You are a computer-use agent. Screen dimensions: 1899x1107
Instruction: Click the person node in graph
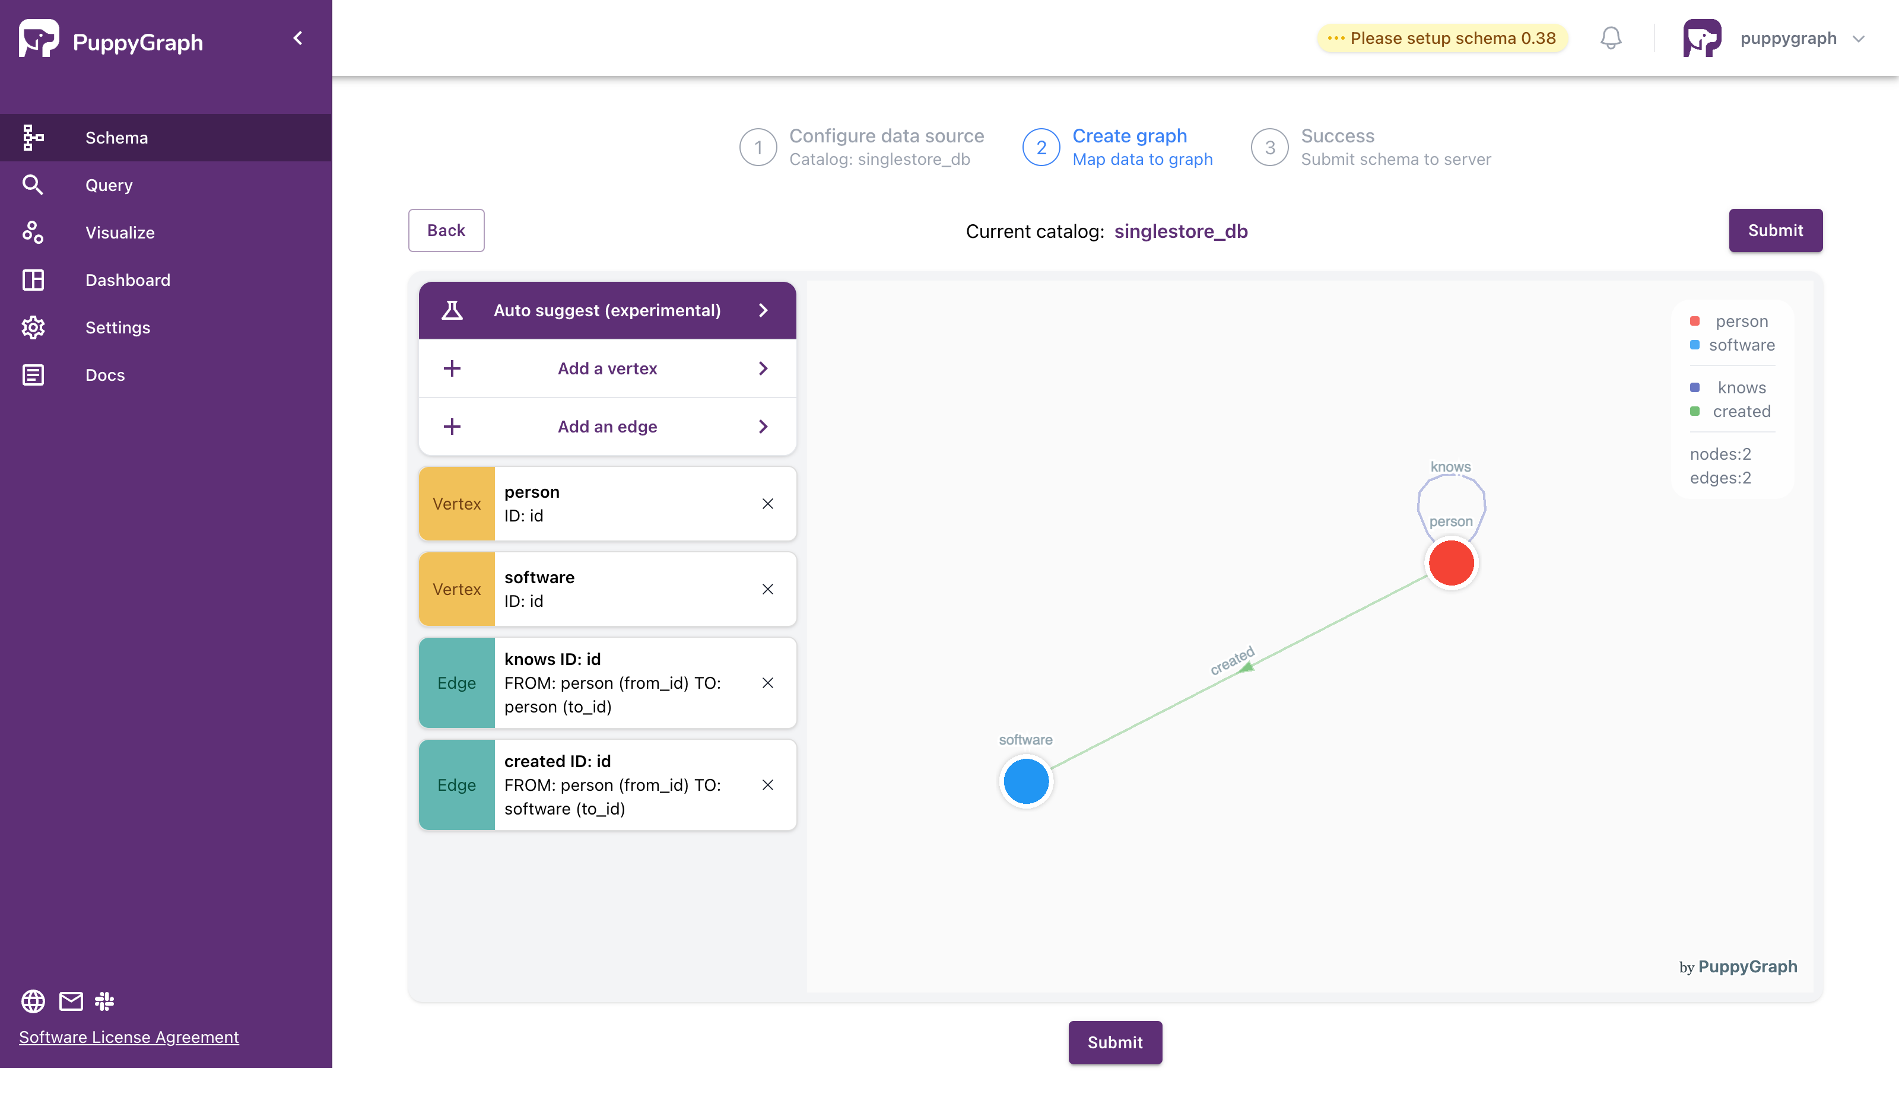[1450, 563]
